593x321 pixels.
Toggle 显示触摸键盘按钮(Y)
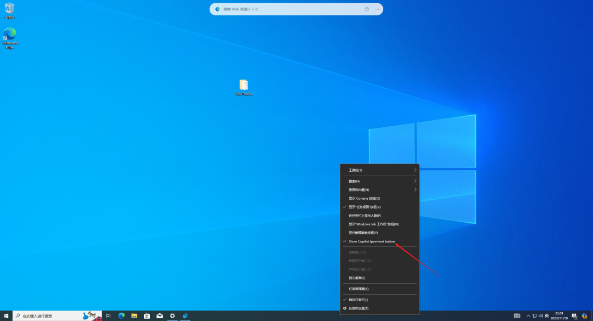click(x=379, y=233)
